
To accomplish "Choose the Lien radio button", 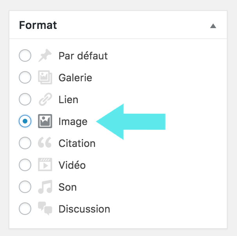I will click(x=25, y=100).
